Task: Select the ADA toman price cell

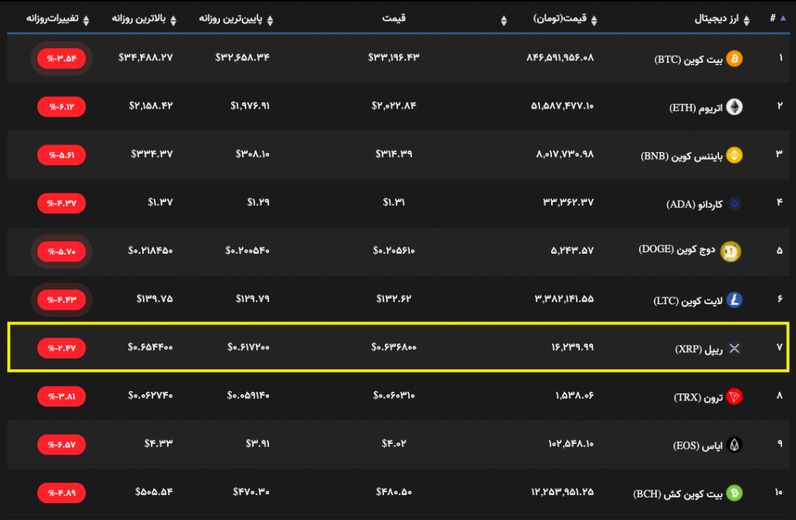Action: click(x=568, y=203)
